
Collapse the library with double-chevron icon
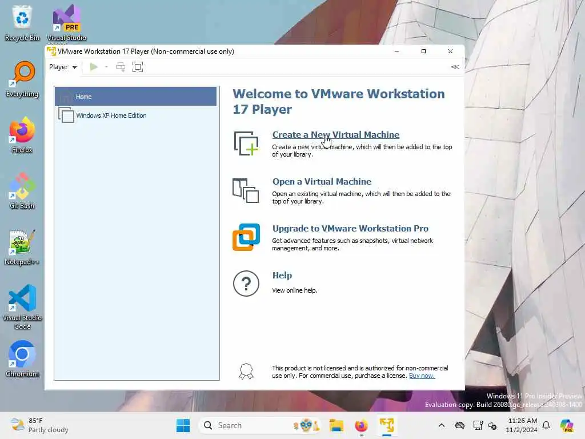pos(455,67)
